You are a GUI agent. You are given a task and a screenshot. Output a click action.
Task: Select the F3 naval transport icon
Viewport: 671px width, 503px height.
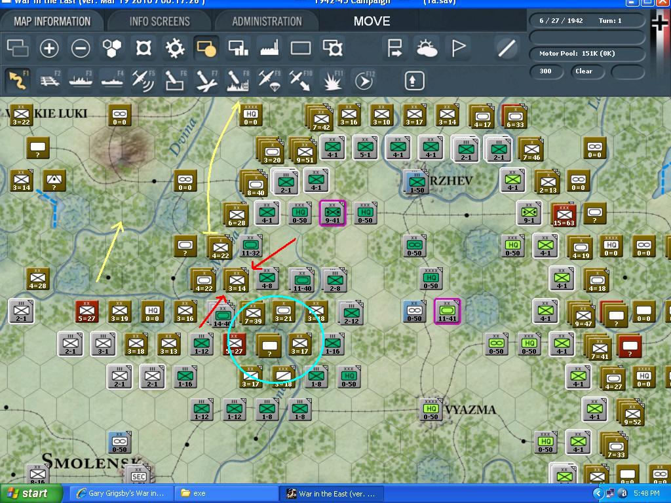pyautogui.click(x=81, y=81)
